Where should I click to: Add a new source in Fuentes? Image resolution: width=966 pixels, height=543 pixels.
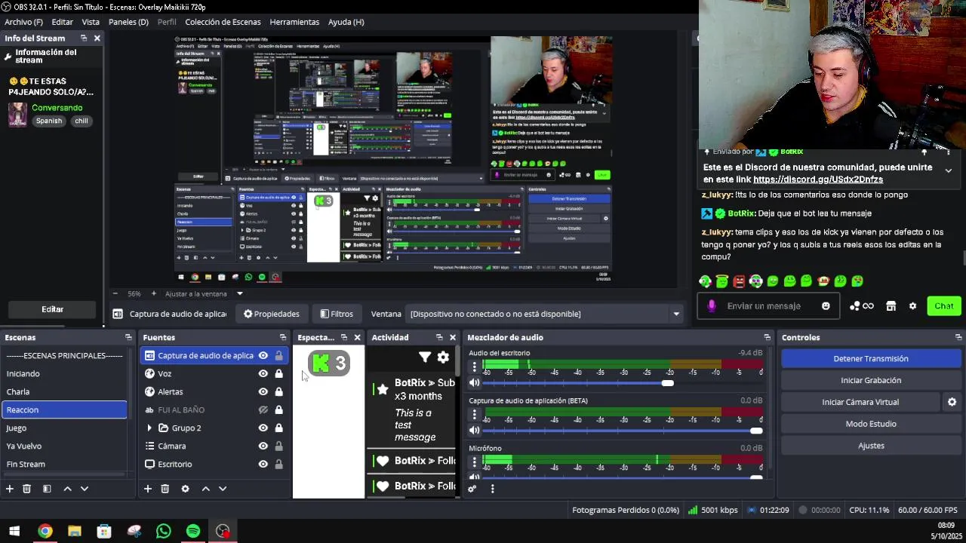tap(148, 489)
